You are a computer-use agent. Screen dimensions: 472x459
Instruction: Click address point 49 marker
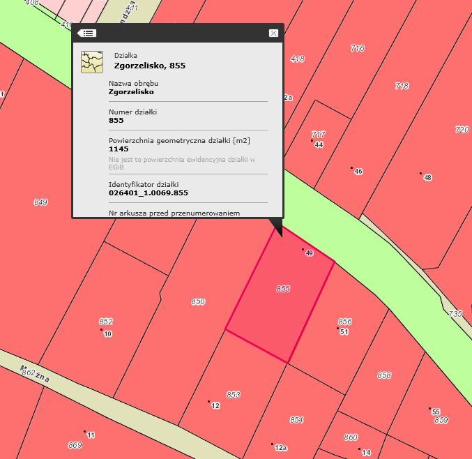click(x=303, y=249)
